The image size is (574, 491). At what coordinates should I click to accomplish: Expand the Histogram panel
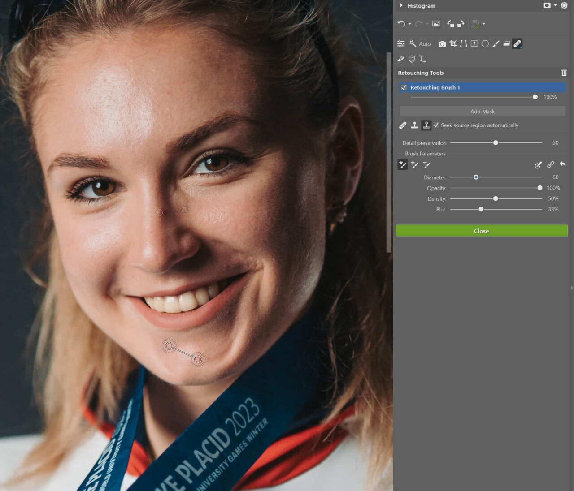401,6
